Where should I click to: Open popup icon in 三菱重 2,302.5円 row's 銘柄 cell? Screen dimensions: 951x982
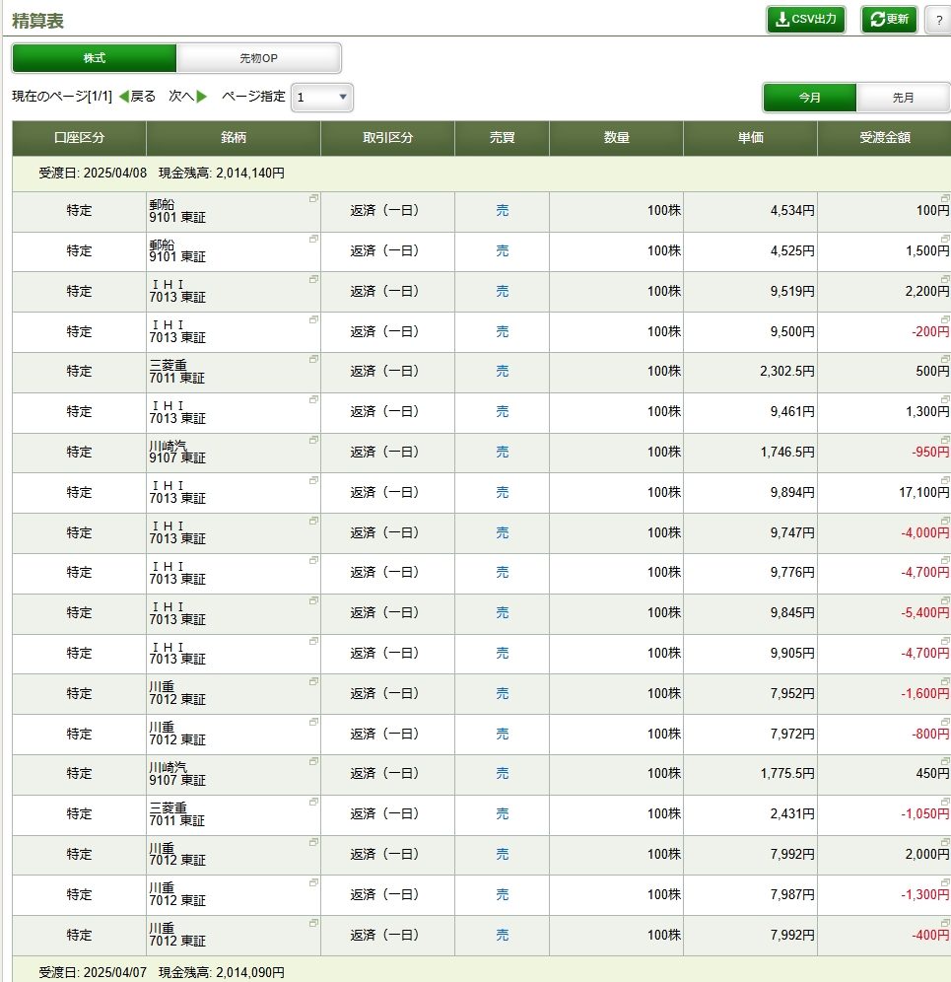[313, 359]
